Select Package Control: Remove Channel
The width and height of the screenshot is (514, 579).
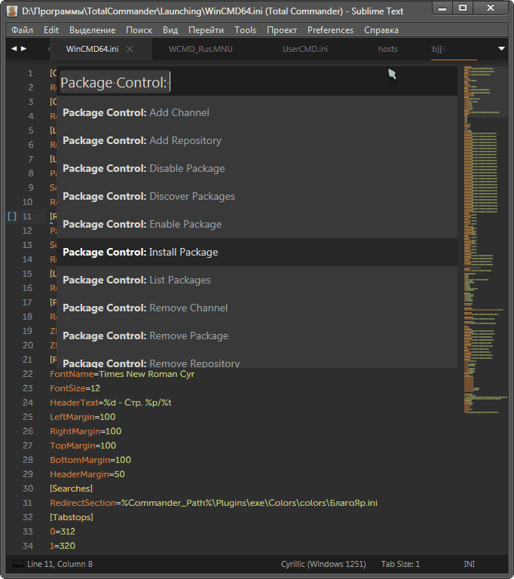coord(257,308)
